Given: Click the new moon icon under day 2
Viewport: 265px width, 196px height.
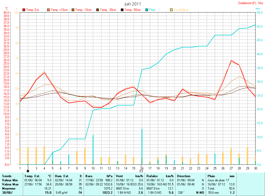Looking at the screenshot, I should point(28,171).
